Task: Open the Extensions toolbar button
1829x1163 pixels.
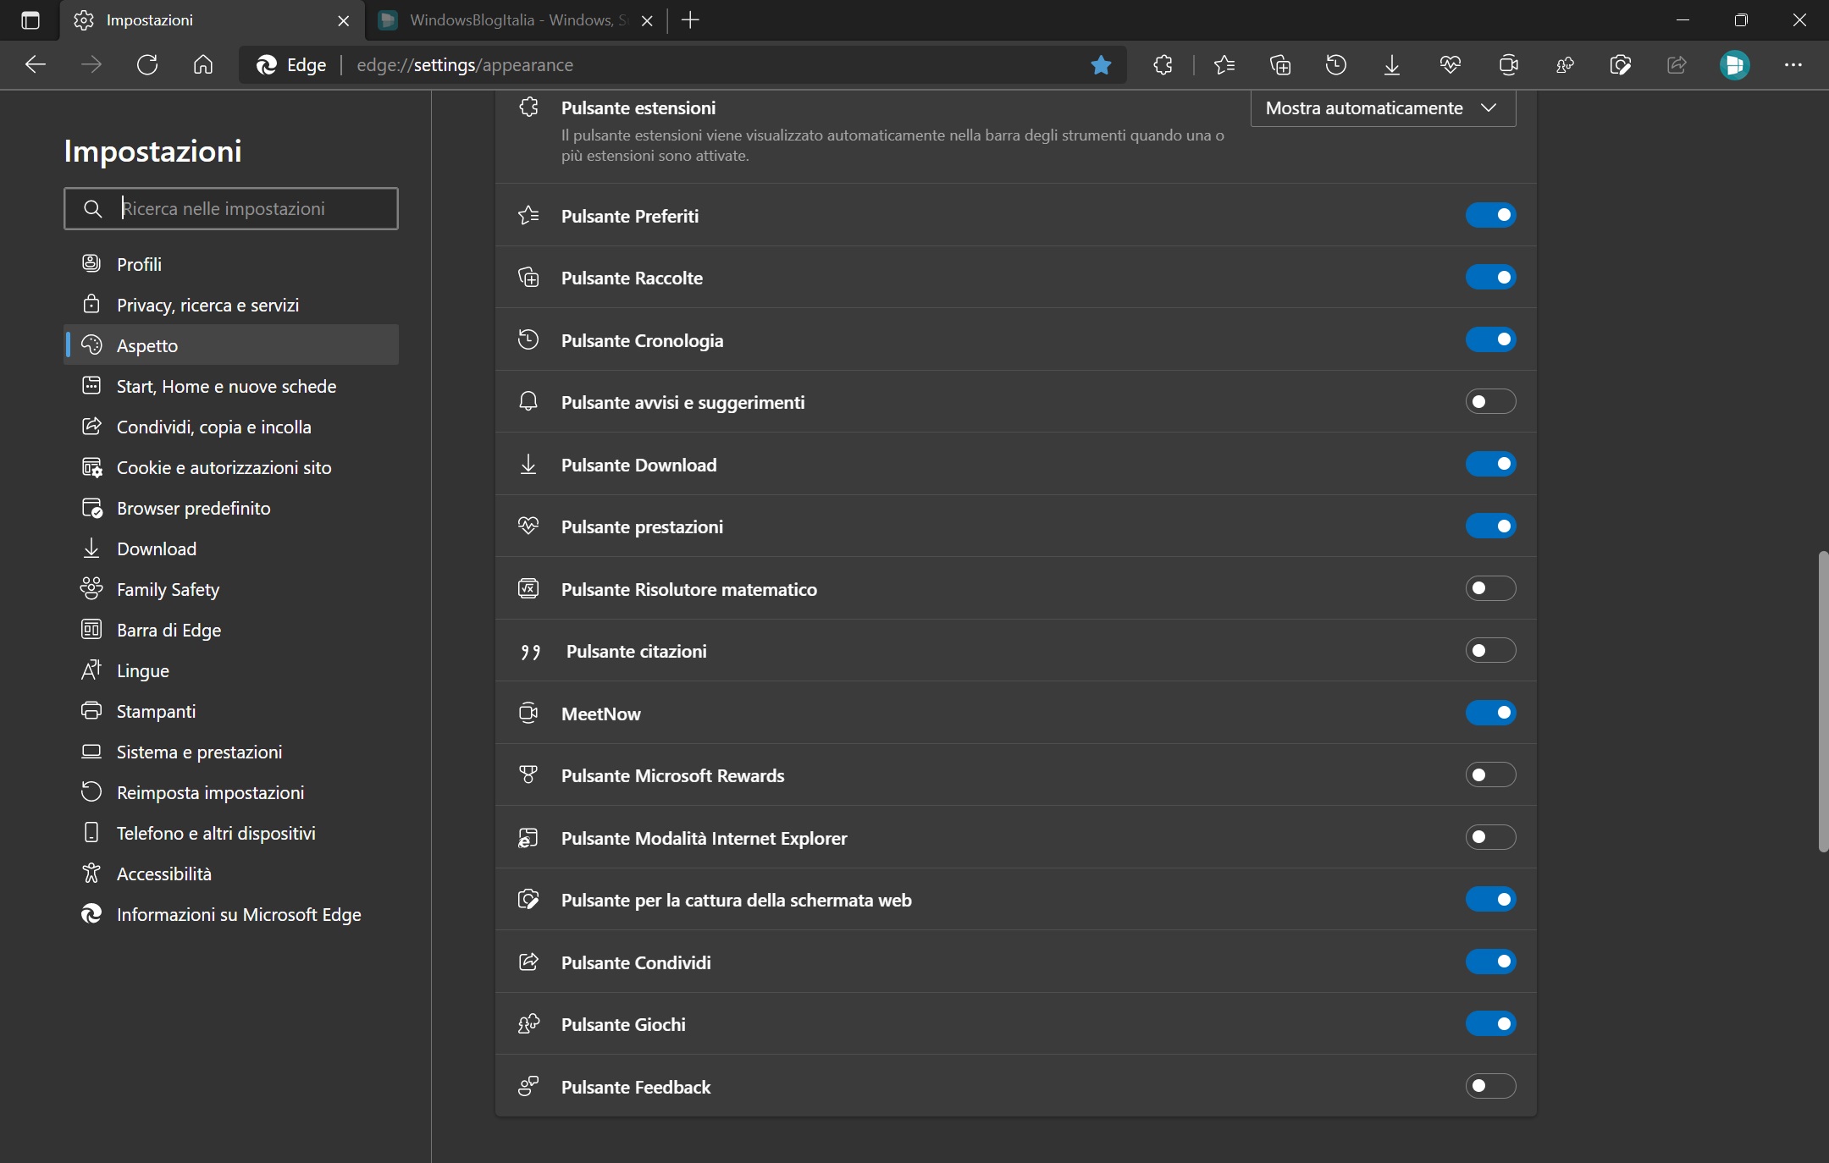Action: [1163, 65]
